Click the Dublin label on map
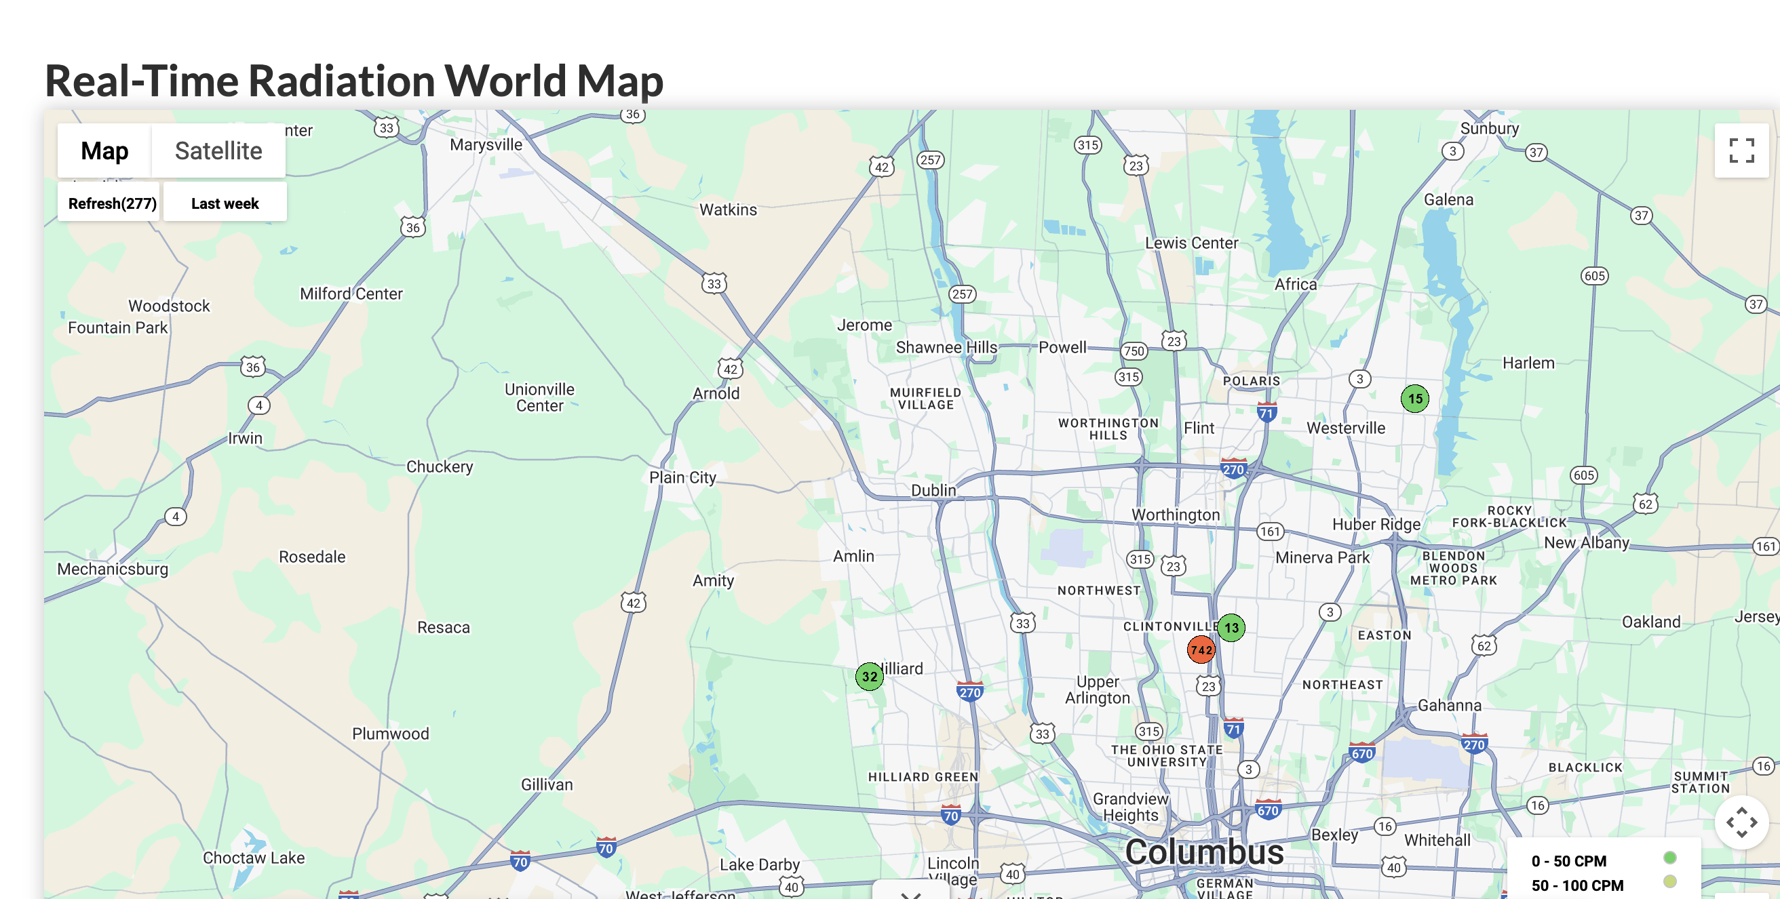This screenshot has height=899, width=1780. click(x=933, y=490)
